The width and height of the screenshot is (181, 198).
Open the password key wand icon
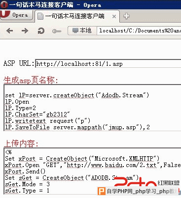[x=57, y=31]
